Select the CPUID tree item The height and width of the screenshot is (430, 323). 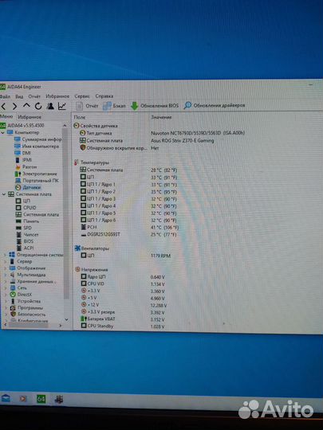26,208
